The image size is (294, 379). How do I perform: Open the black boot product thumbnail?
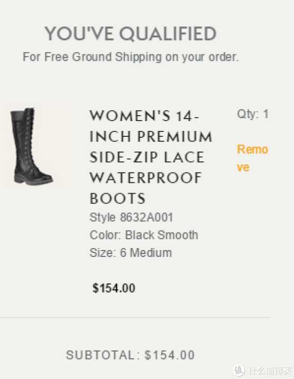coord(36,147)
